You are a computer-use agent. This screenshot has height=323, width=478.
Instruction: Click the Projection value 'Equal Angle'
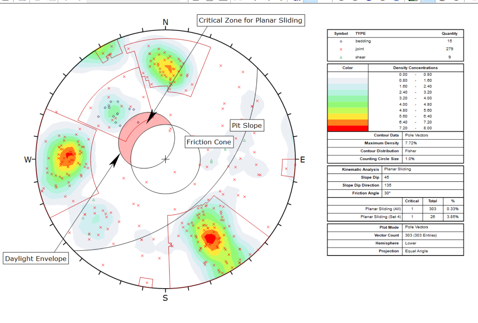click(416, 251)
